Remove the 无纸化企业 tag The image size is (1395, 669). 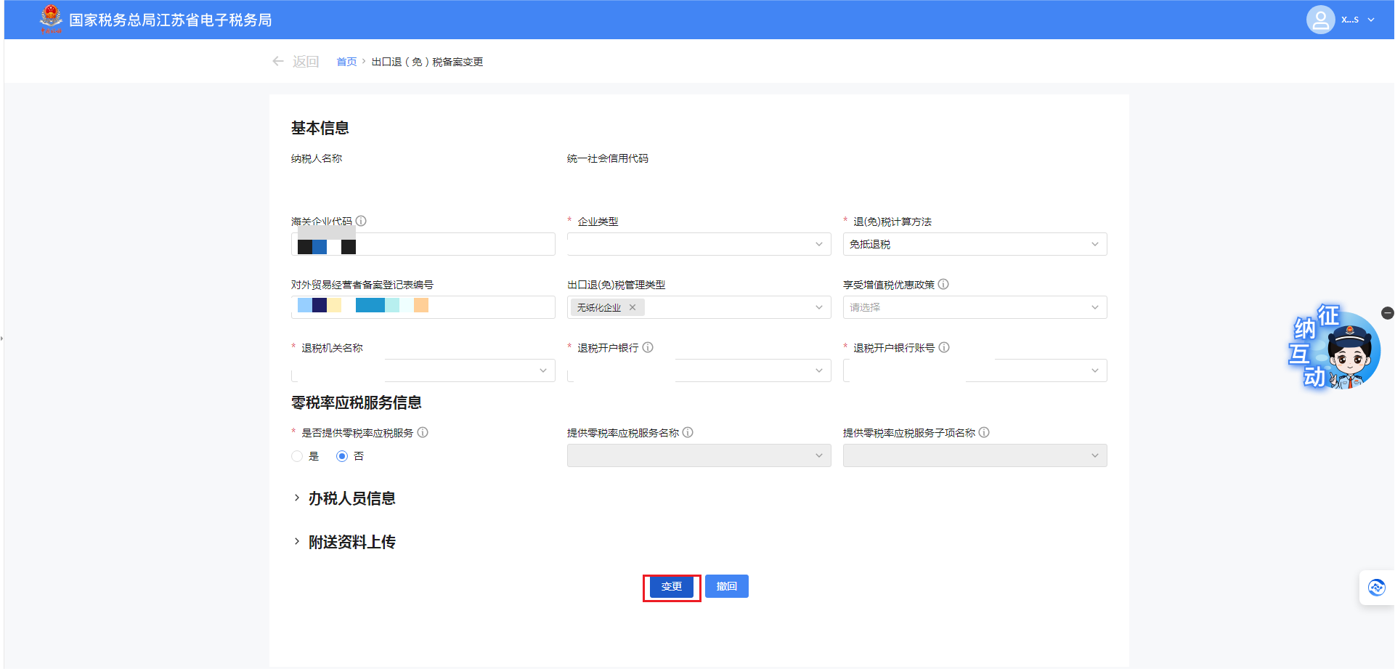click(x=633, y=307)
